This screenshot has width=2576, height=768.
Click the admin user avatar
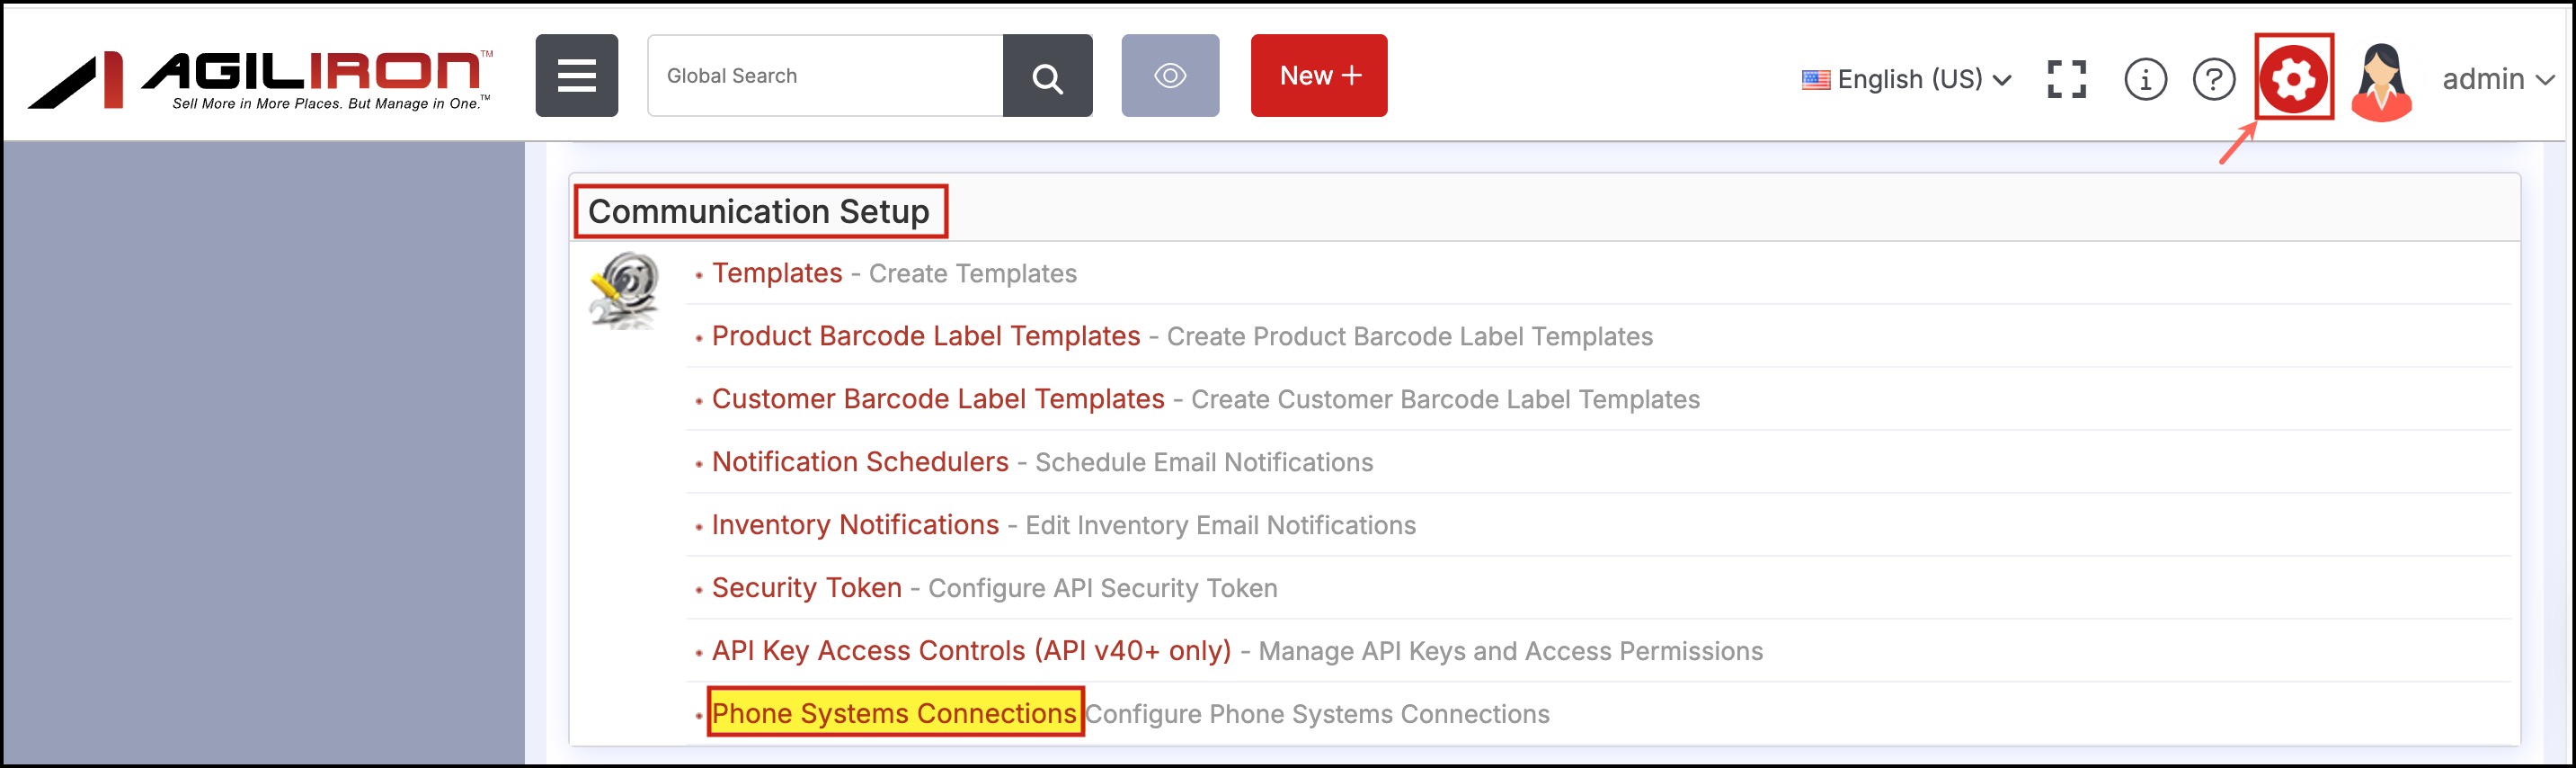click(x=2381, y=82)
